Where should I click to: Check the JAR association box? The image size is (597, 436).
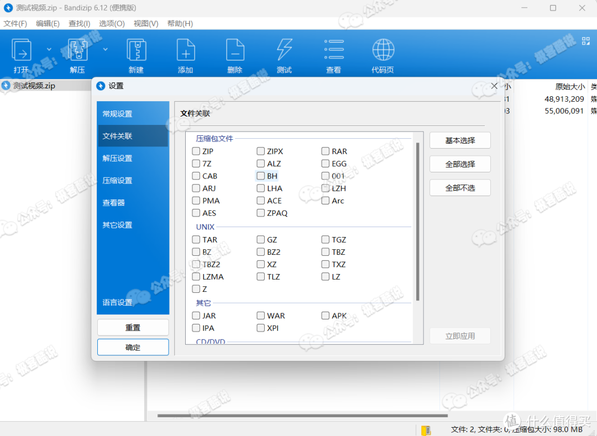coord(196,316)
